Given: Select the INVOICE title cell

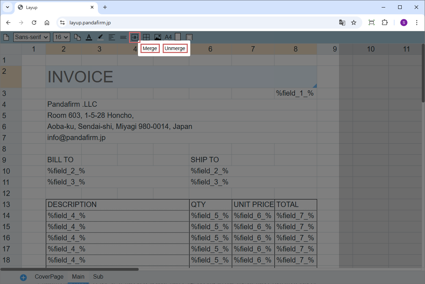Looking at the screenshot, I should [181, 77].
